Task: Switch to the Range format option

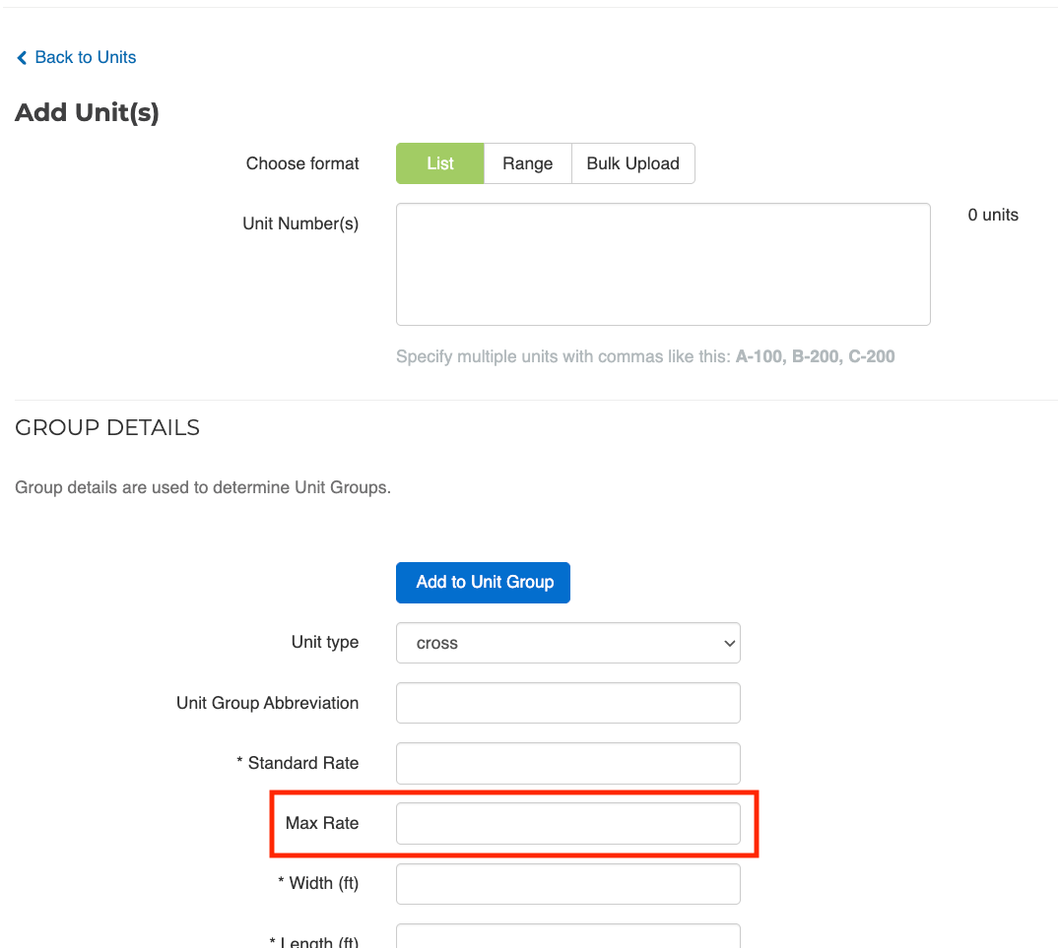Action: coord(527,163)
